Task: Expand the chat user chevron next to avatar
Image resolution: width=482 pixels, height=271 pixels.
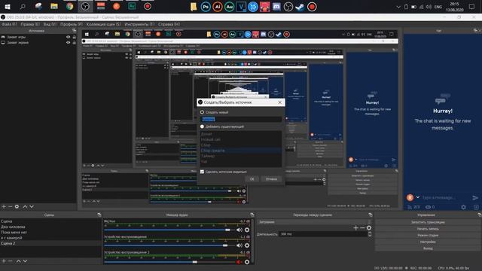Action: [418, 197]
